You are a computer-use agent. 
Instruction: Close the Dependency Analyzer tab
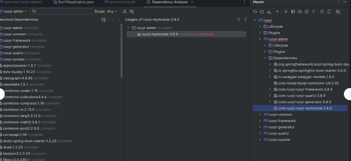point(193,2)
